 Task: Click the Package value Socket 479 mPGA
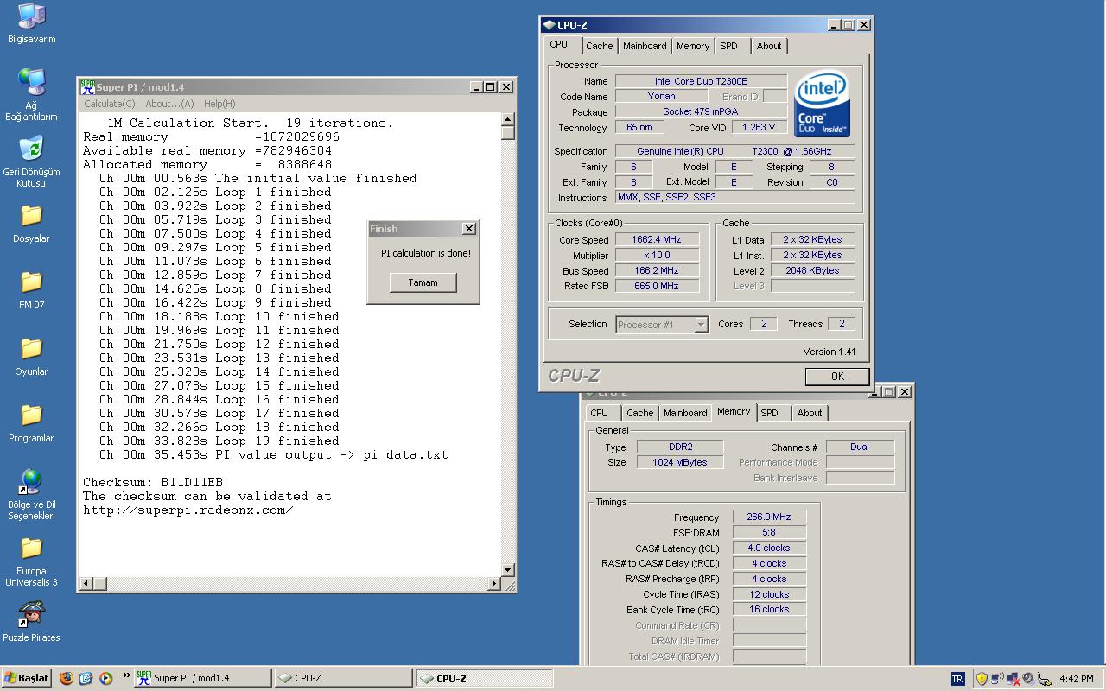coord(701,112)
